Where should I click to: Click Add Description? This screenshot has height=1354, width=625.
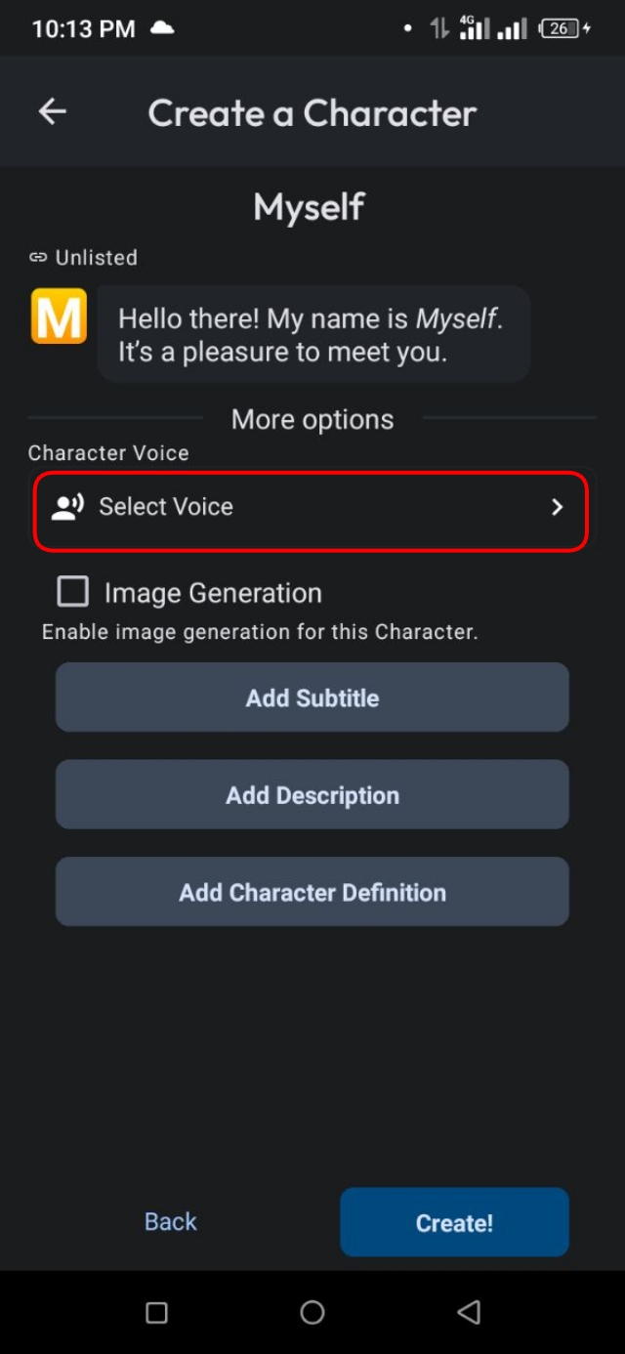[312, 794]
